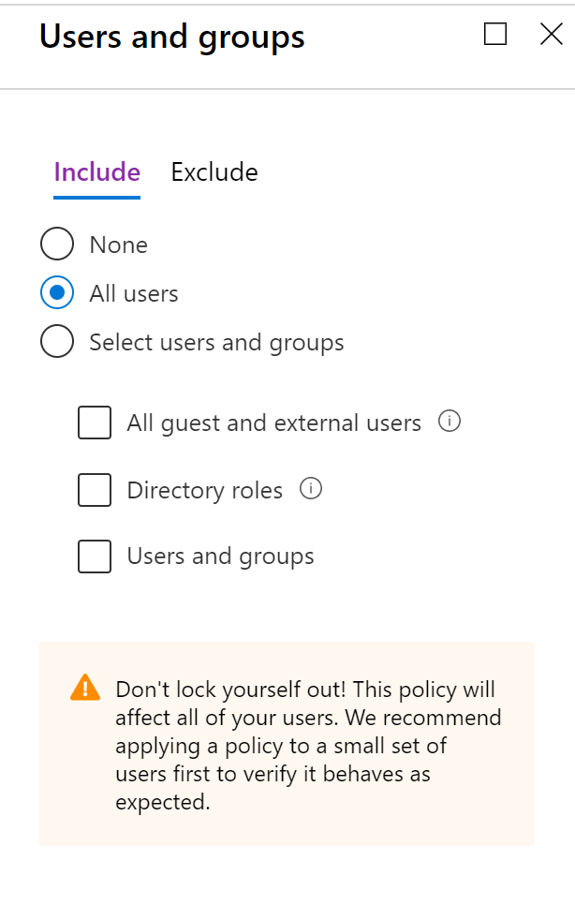
Task: Click the "All guest and external users" label text
Action: [274, 423]
